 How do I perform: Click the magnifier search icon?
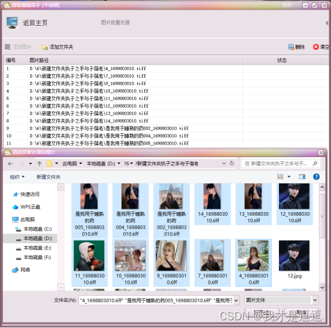click(315, 164)
